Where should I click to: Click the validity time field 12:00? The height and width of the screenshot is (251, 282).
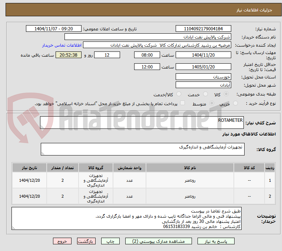coord(147,67)
